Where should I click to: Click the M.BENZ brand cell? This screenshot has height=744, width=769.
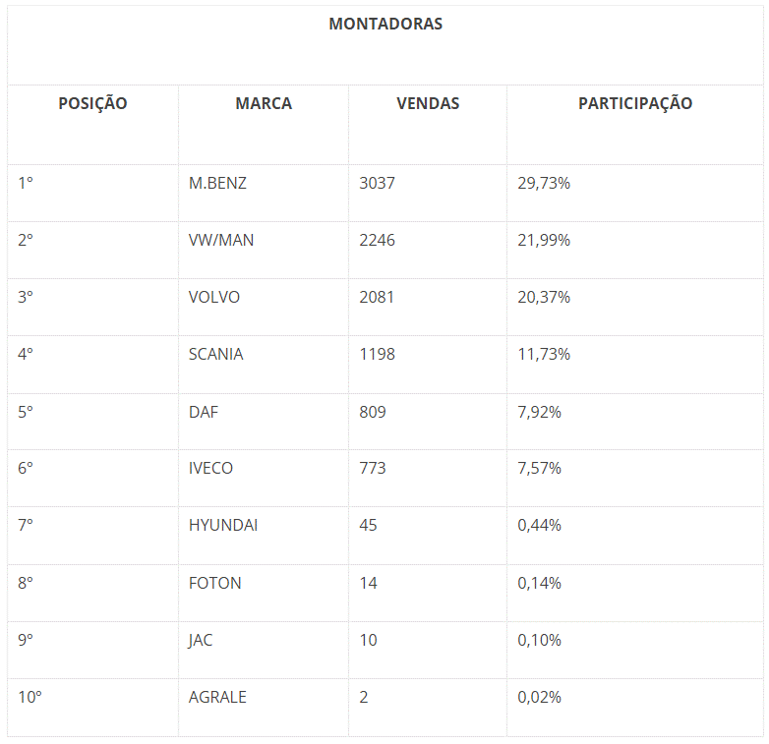click(217, 183)
